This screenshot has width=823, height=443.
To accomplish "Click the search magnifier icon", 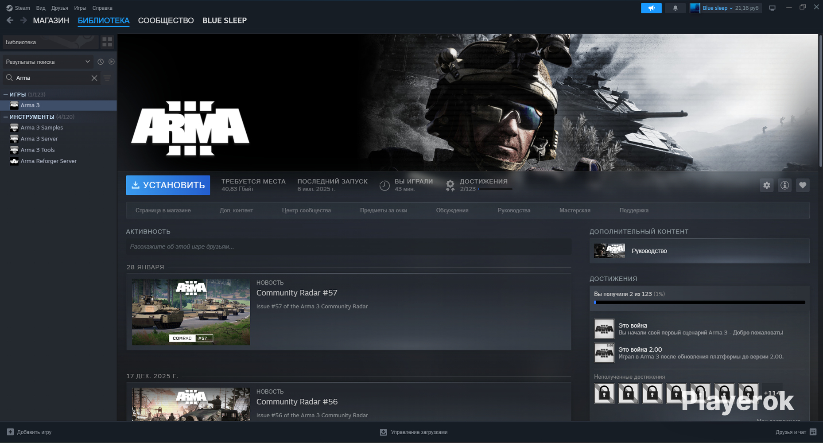I will tap(9, 78).
